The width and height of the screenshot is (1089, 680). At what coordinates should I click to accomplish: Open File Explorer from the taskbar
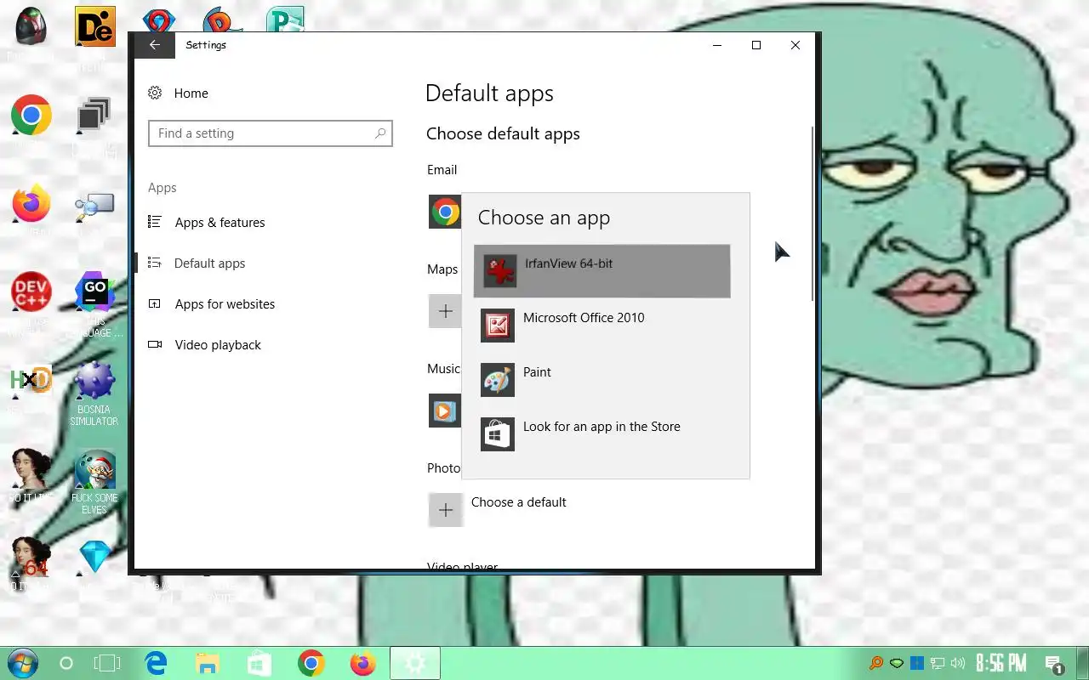tap(208, 663)
